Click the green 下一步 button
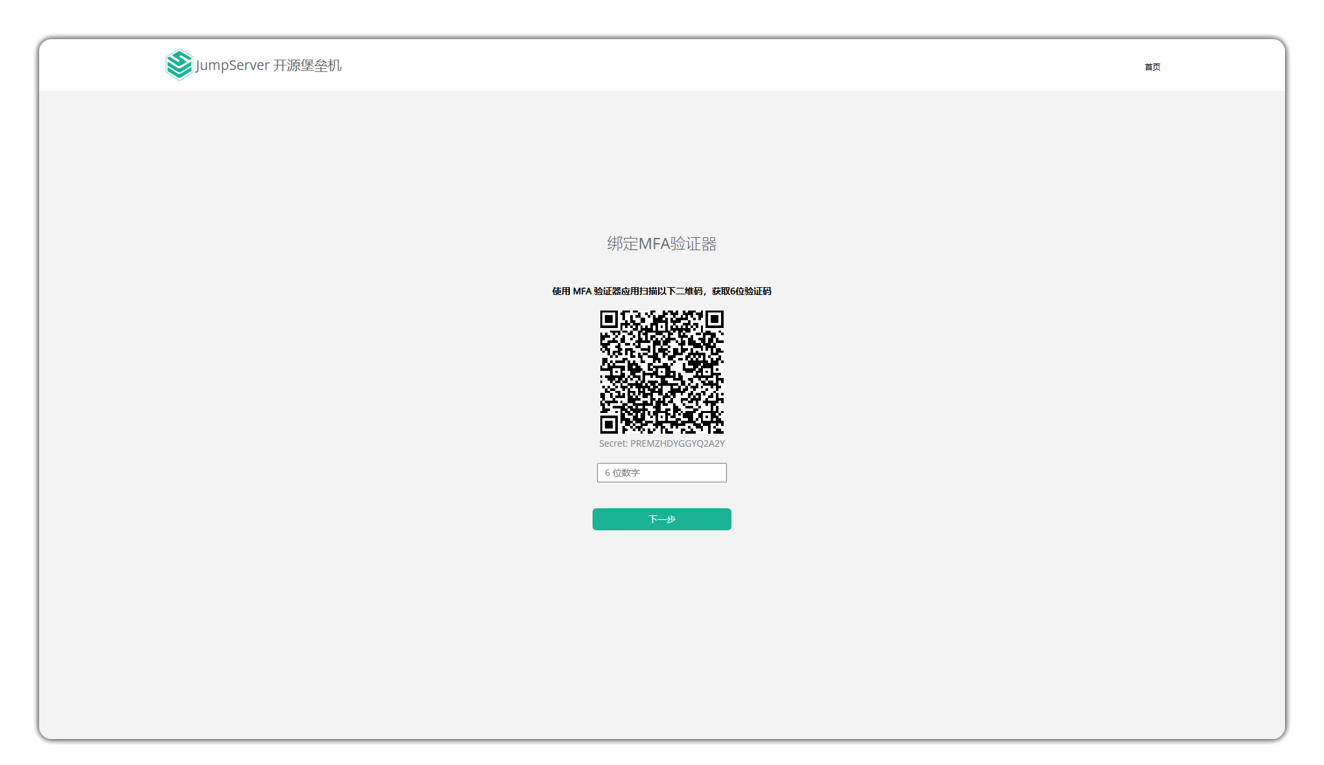The image size is (1324, 765). click(661, 519)
